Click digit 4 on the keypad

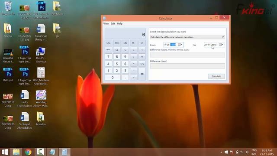coord(108,64)
